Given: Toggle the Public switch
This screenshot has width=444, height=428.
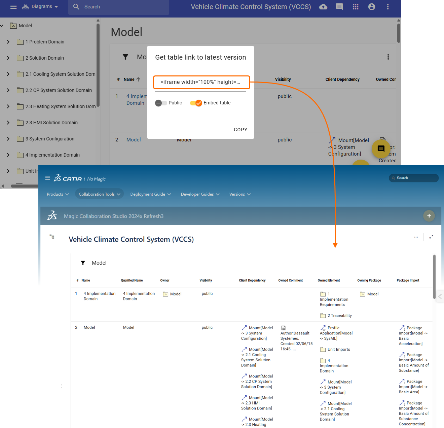Looking at the screenshot, I should pyautogui.click(x=161, y=103).
